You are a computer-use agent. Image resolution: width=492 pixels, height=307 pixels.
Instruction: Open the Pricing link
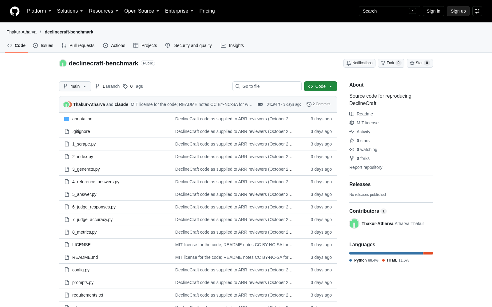[x=207, y=11]
